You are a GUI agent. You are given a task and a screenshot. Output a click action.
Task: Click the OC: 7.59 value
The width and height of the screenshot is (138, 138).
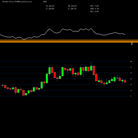pyautogui.click(x=94, y=6)
